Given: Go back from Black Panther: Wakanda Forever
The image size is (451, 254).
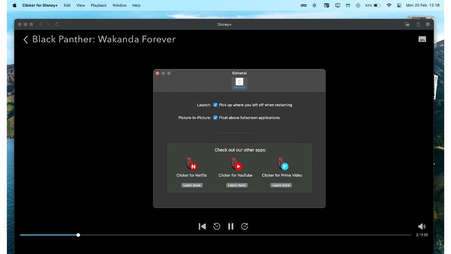Looking at the screenshot, I should coord(25,39).
